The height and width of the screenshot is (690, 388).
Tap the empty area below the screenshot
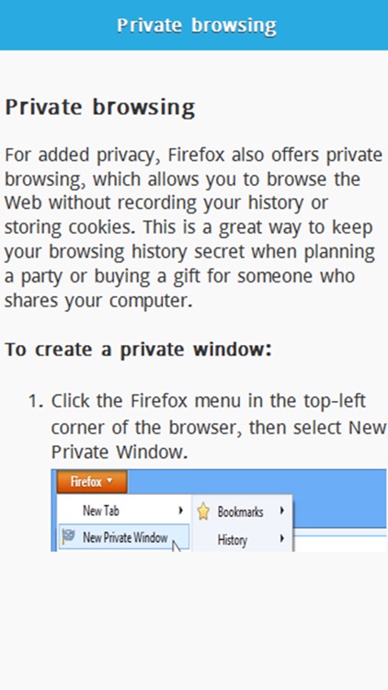point(194,620)
